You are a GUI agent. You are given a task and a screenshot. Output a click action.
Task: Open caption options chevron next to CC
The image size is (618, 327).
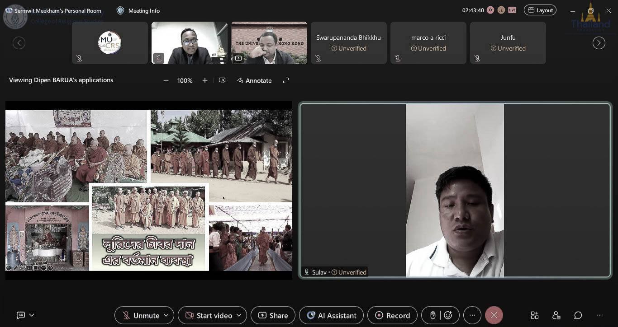(x=32, y=315)
